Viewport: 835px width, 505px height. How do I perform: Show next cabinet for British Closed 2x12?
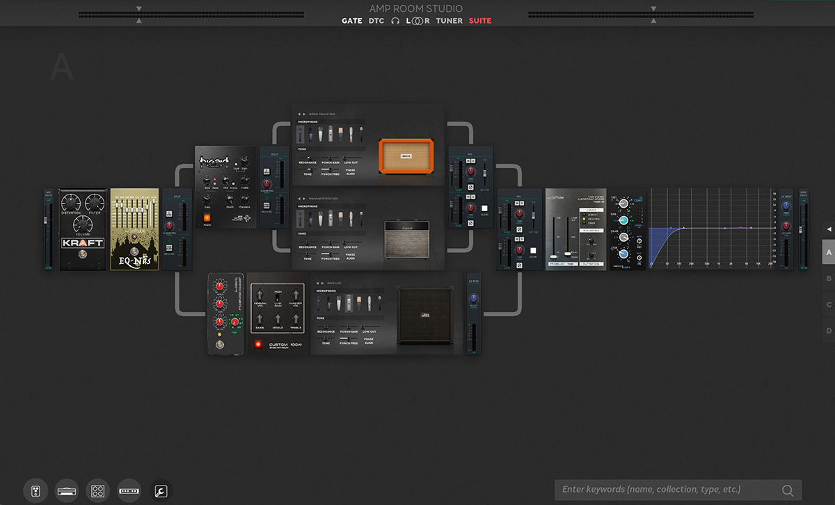305,113
